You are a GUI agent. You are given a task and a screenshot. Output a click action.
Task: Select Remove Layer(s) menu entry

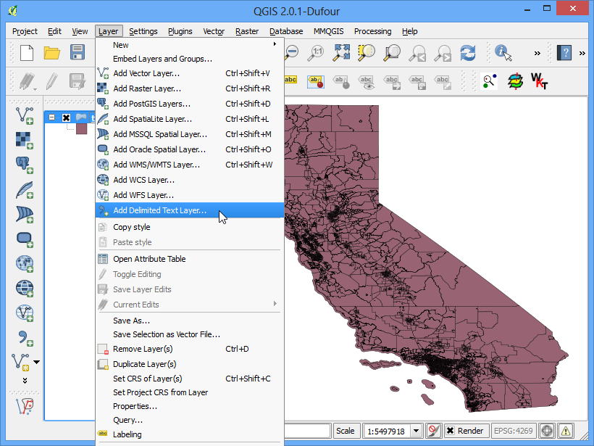click(x=190, y=349)
